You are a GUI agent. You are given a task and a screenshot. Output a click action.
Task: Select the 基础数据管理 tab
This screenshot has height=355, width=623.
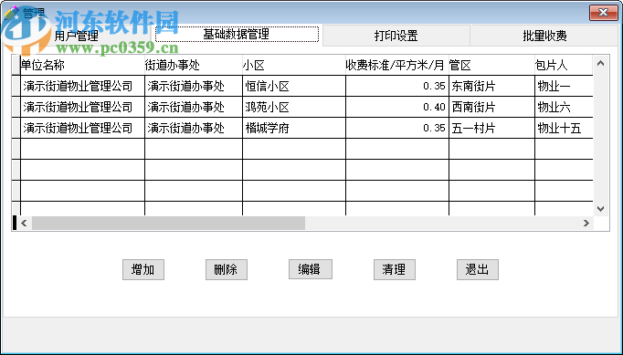coord(237,34)
